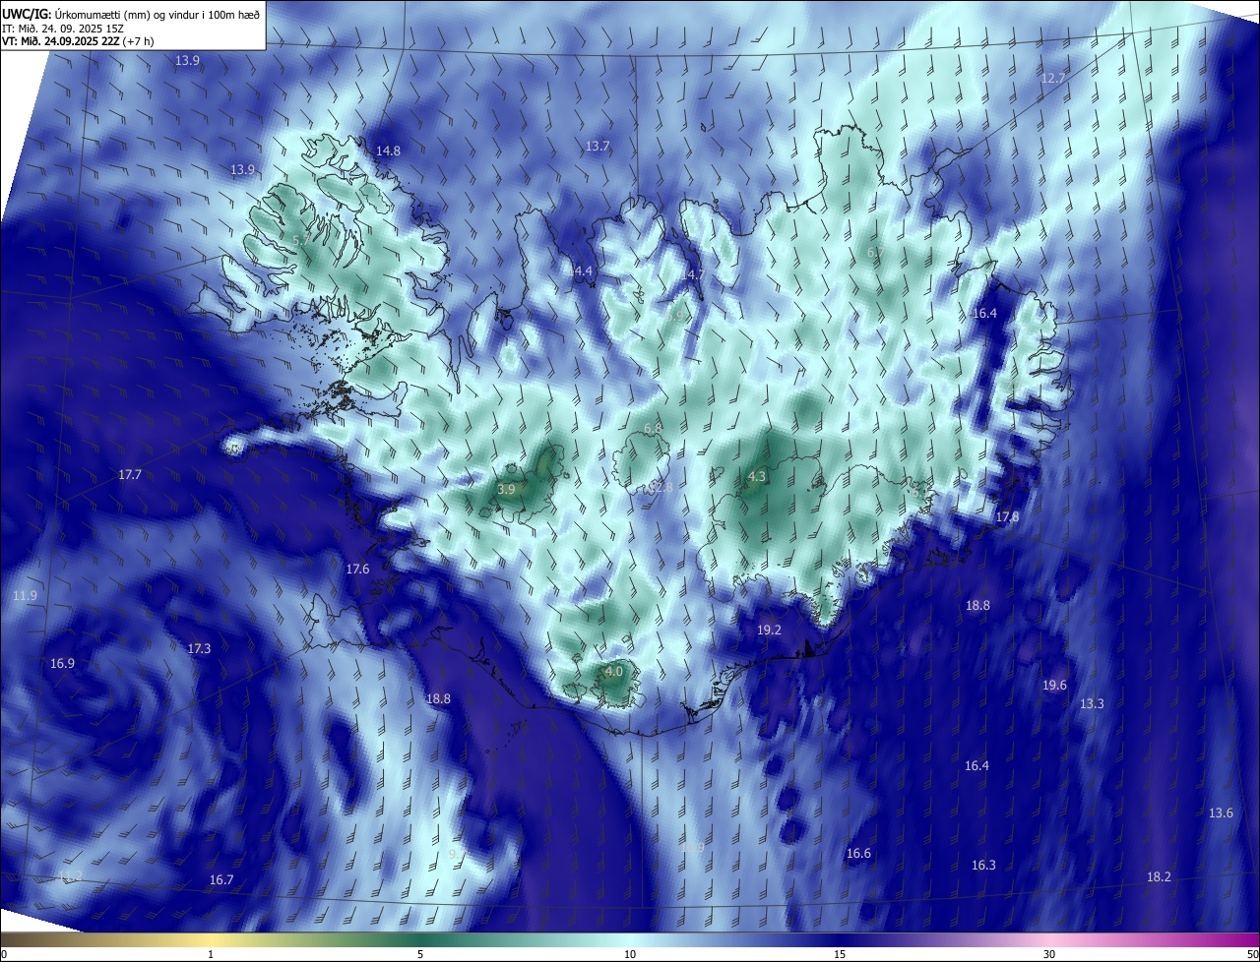Screen dimensions: 1260x962
Task: Select the 6.8 value label
Action: point(653,428)
